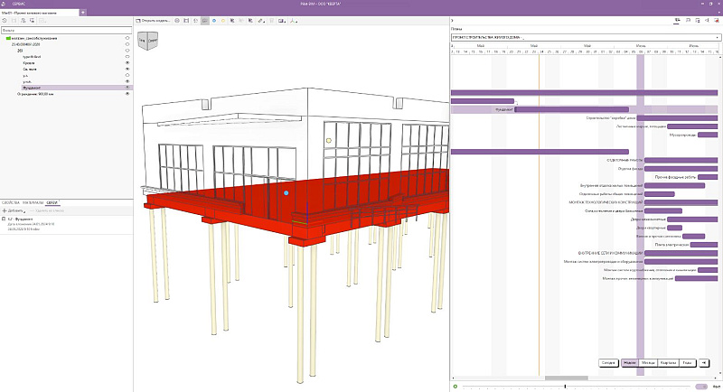The image size is (723, 392).
Task: Click the list-structure icon in right panel header
Action: pyautogui.click(x=697, y=21)
